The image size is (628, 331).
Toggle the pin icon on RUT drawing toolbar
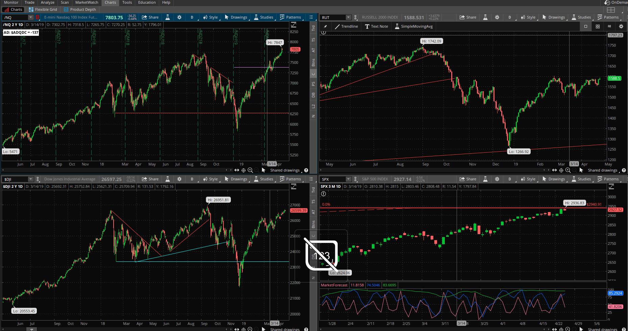(x=325, y=26)
